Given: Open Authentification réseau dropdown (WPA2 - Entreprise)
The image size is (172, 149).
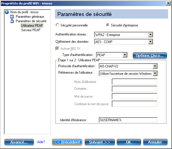Looking at the screenshot, I should coord(124,35).
